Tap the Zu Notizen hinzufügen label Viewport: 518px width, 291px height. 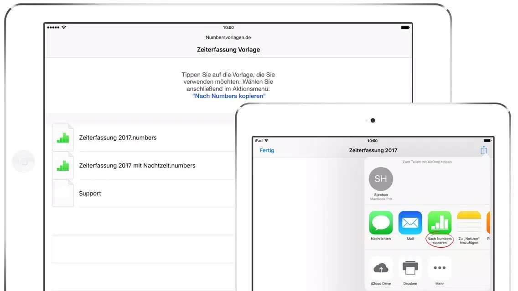[x=469, y=240]
